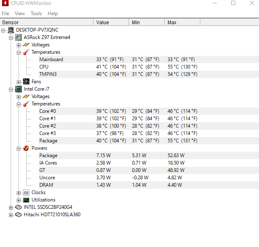
Task: Click the 52.63 W max package power value
Action: [x=176, y=156]
